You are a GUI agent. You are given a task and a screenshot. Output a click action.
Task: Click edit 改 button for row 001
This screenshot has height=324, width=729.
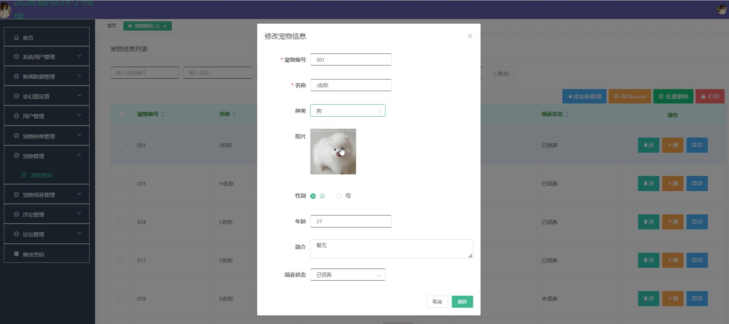click(x=649, y=145)
